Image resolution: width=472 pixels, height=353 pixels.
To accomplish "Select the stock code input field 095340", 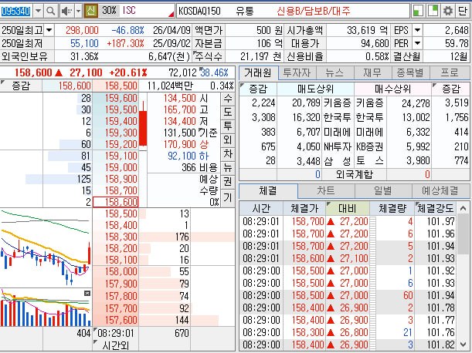I will point(16,12).
